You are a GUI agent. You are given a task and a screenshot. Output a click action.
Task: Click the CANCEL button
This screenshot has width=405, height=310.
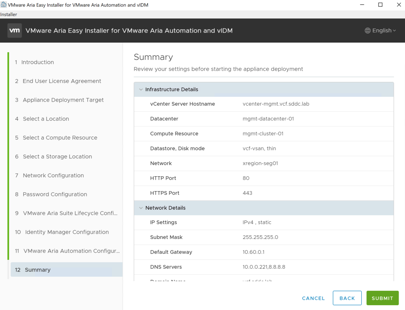[x=313, y=298]
